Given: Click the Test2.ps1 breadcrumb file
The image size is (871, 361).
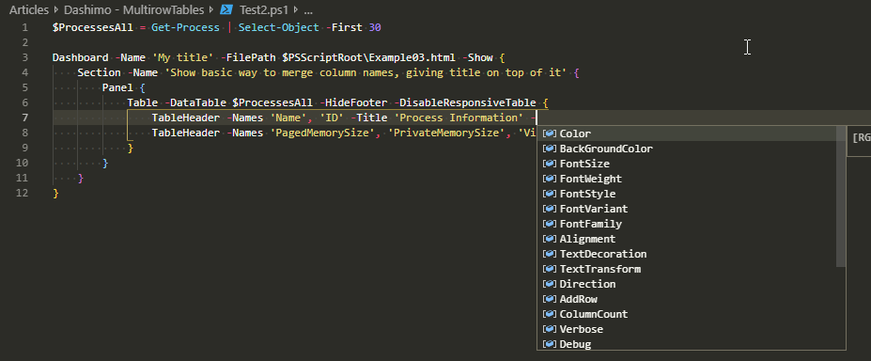Looking at the screenshot, I should 263,9.
